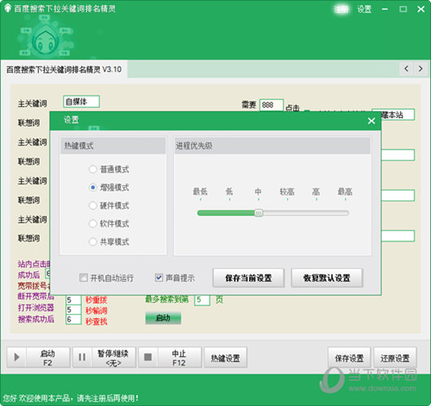This screenshot has width=431, height=406.
Task: Click 还原设置 button
Action: point(395,357)
